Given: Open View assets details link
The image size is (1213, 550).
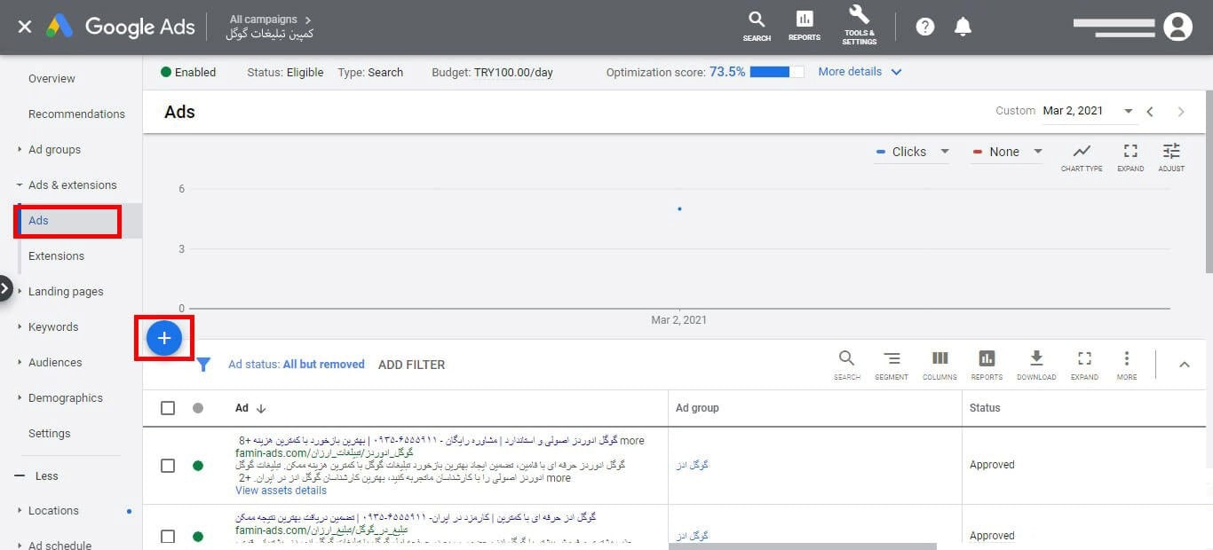Looking at the screenshot, I should point(281,491).
